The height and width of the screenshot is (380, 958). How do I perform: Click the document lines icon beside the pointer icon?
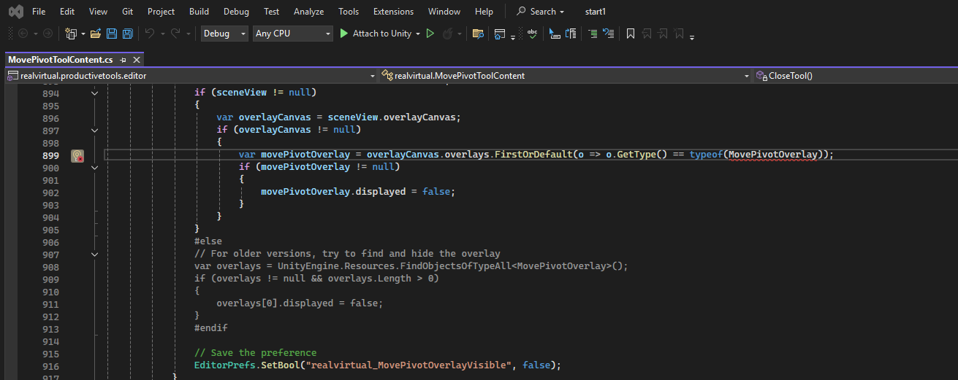coord(571,34)
